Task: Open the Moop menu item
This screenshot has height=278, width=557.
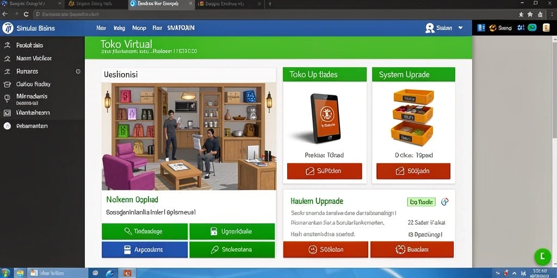Action: coord(139,28)
